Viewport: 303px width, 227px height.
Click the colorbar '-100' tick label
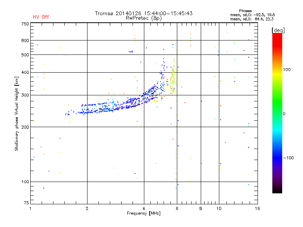pos(288,158)
